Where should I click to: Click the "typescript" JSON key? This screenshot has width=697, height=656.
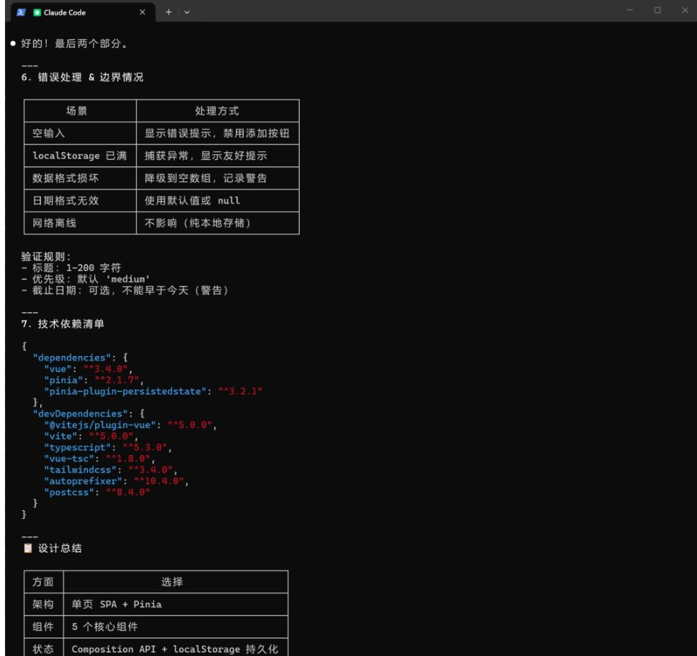77,447
